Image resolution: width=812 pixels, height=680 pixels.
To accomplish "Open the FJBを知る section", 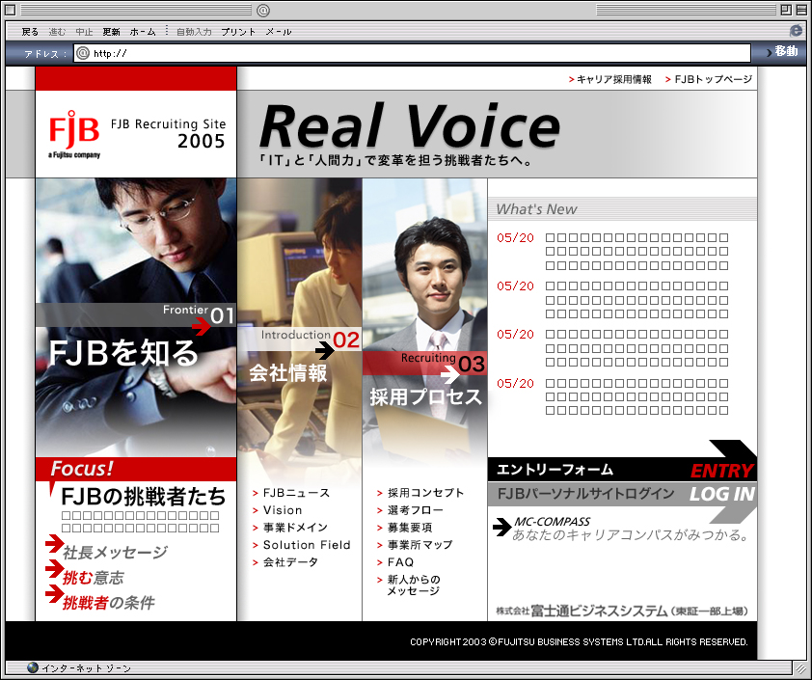I will tap(123, 353).
